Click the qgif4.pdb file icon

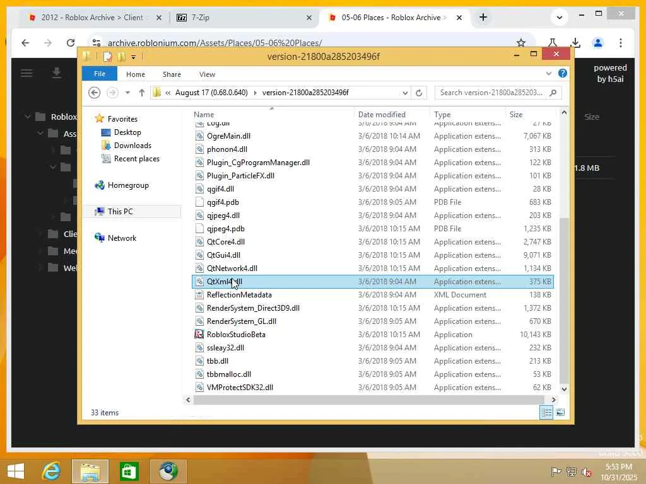coord(199,202)
